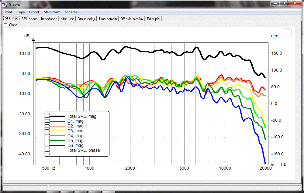The image size is (304, 193).
Task: Click the -40.00 dB axis label
Action: click(x=24, y=154)
